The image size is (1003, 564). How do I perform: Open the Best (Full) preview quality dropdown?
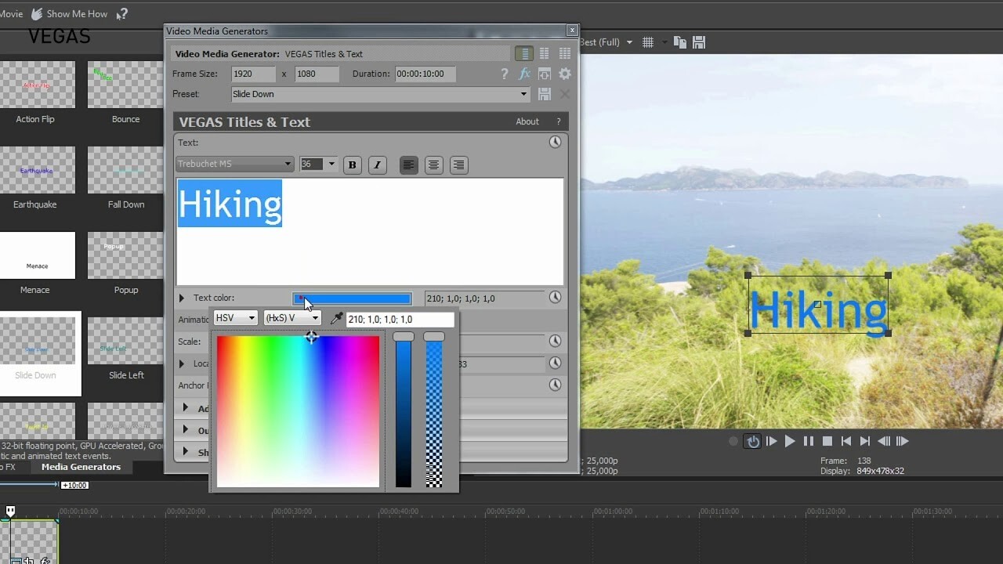(x=606, y=42)
